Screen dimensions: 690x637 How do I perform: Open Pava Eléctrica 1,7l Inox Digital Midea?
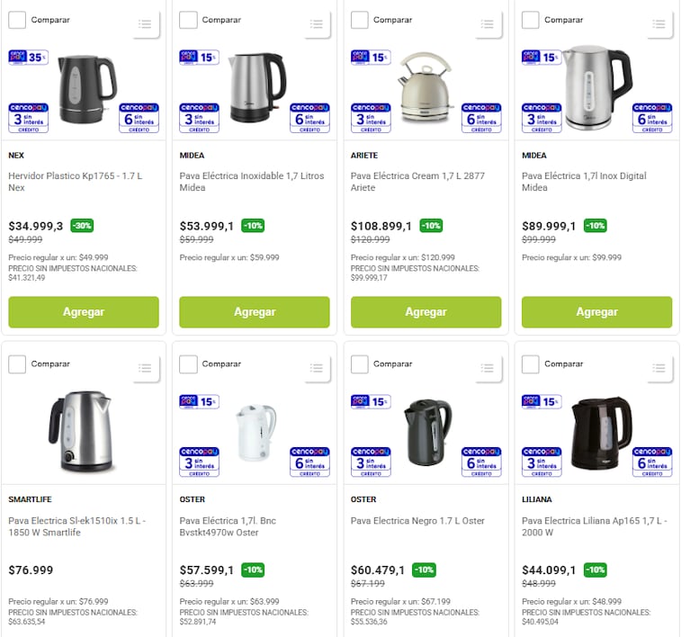coord(584,182)
